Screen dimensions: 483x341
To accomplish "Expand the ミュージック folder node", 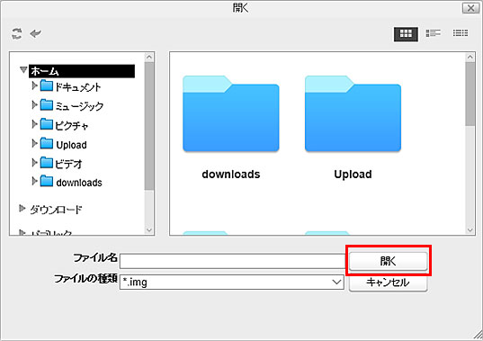I will [34, 104].
